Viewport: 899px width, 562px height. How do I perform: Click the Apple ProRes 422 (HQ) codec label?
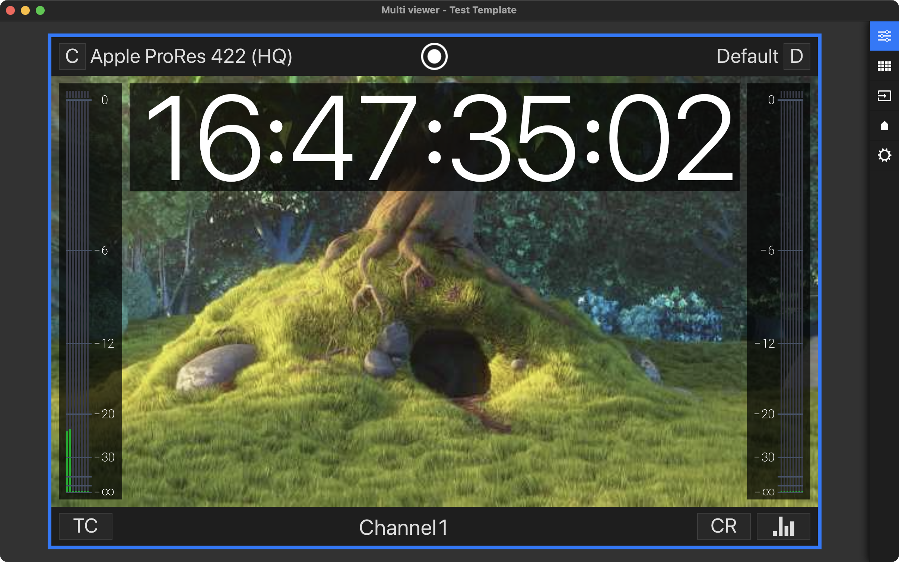point(191,57)
